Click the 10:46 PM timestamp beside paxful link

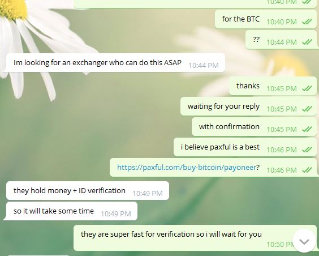[x=282, y=170]
